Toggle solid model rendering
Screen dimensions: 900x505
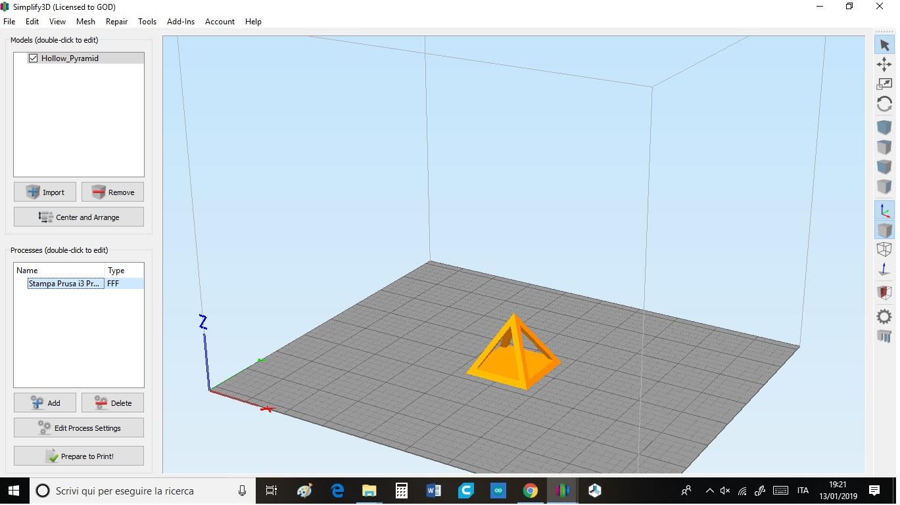tap(884, 230)
